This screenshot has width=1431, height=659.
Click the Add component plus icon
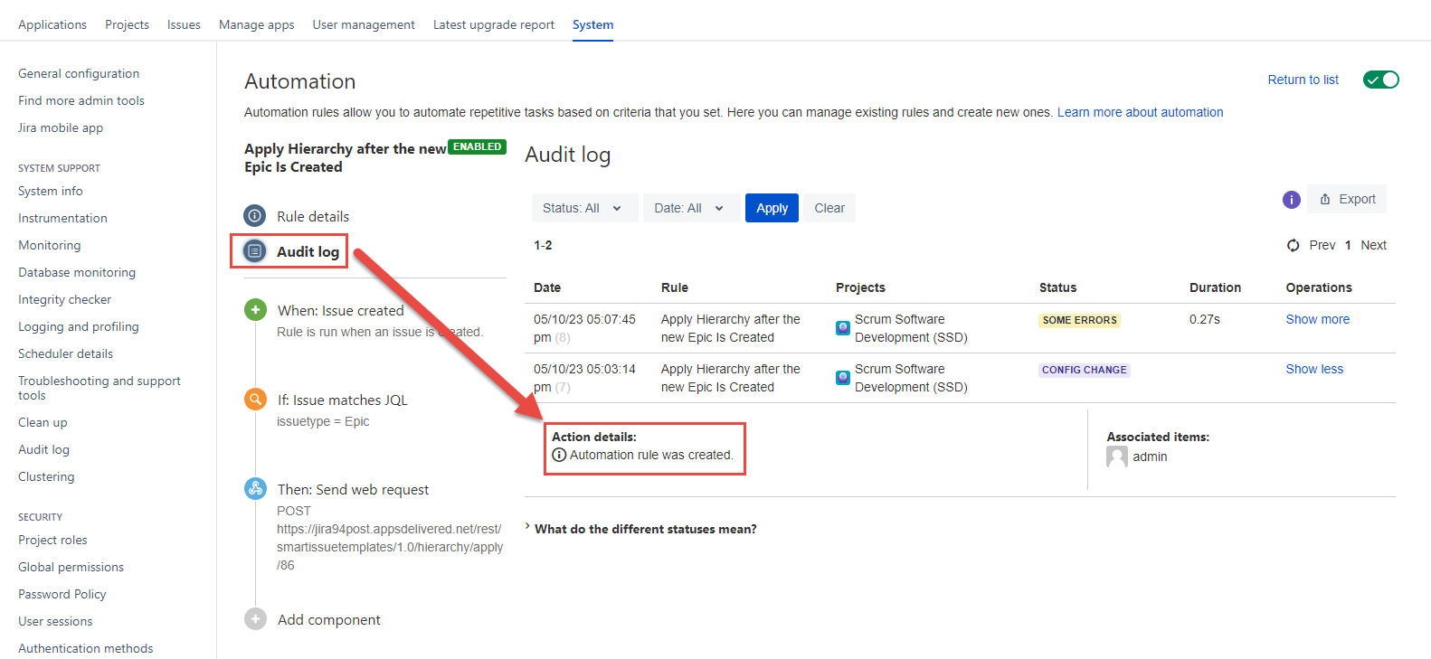tap(255, 619)
